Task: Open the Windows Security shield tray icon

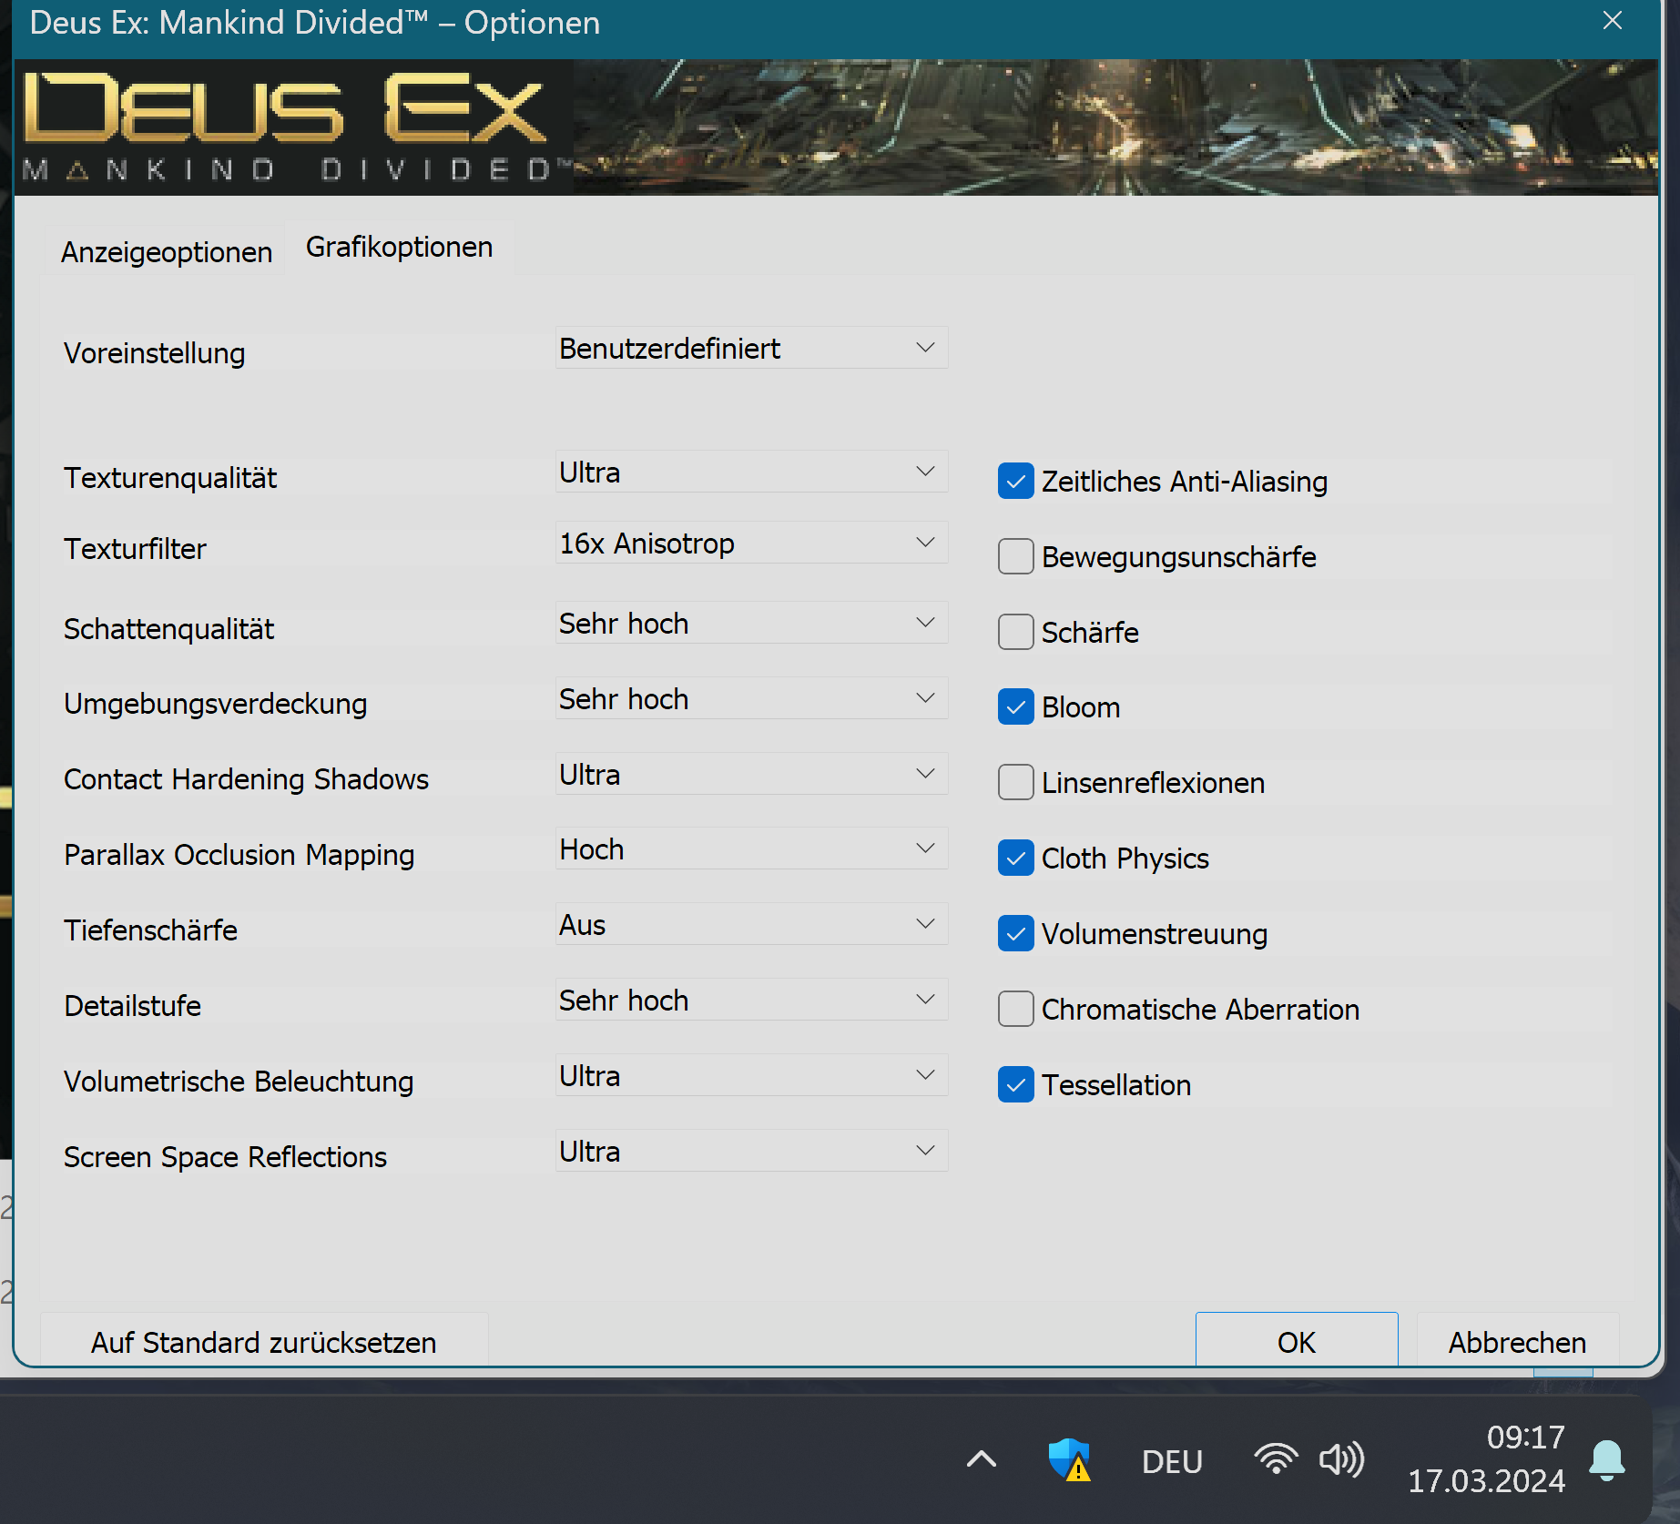Action: tap(1069, 1459)
